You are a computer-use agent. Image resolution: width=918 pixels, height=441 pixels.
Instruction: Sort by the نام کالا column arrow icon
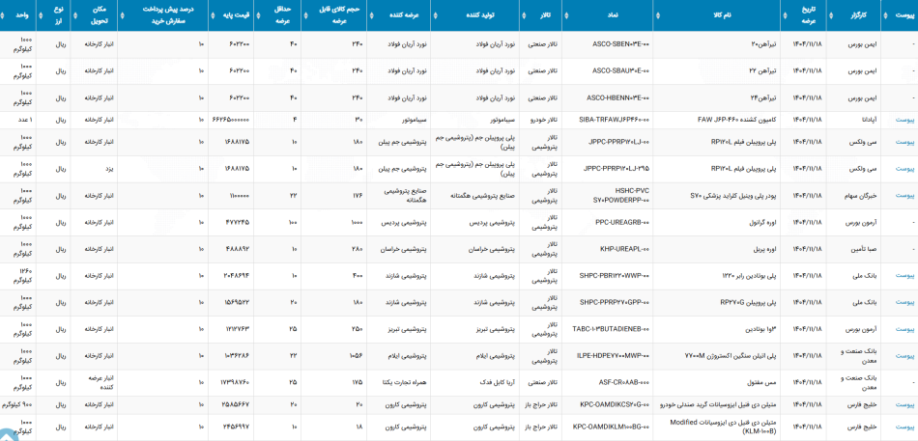tap(657, 15)
